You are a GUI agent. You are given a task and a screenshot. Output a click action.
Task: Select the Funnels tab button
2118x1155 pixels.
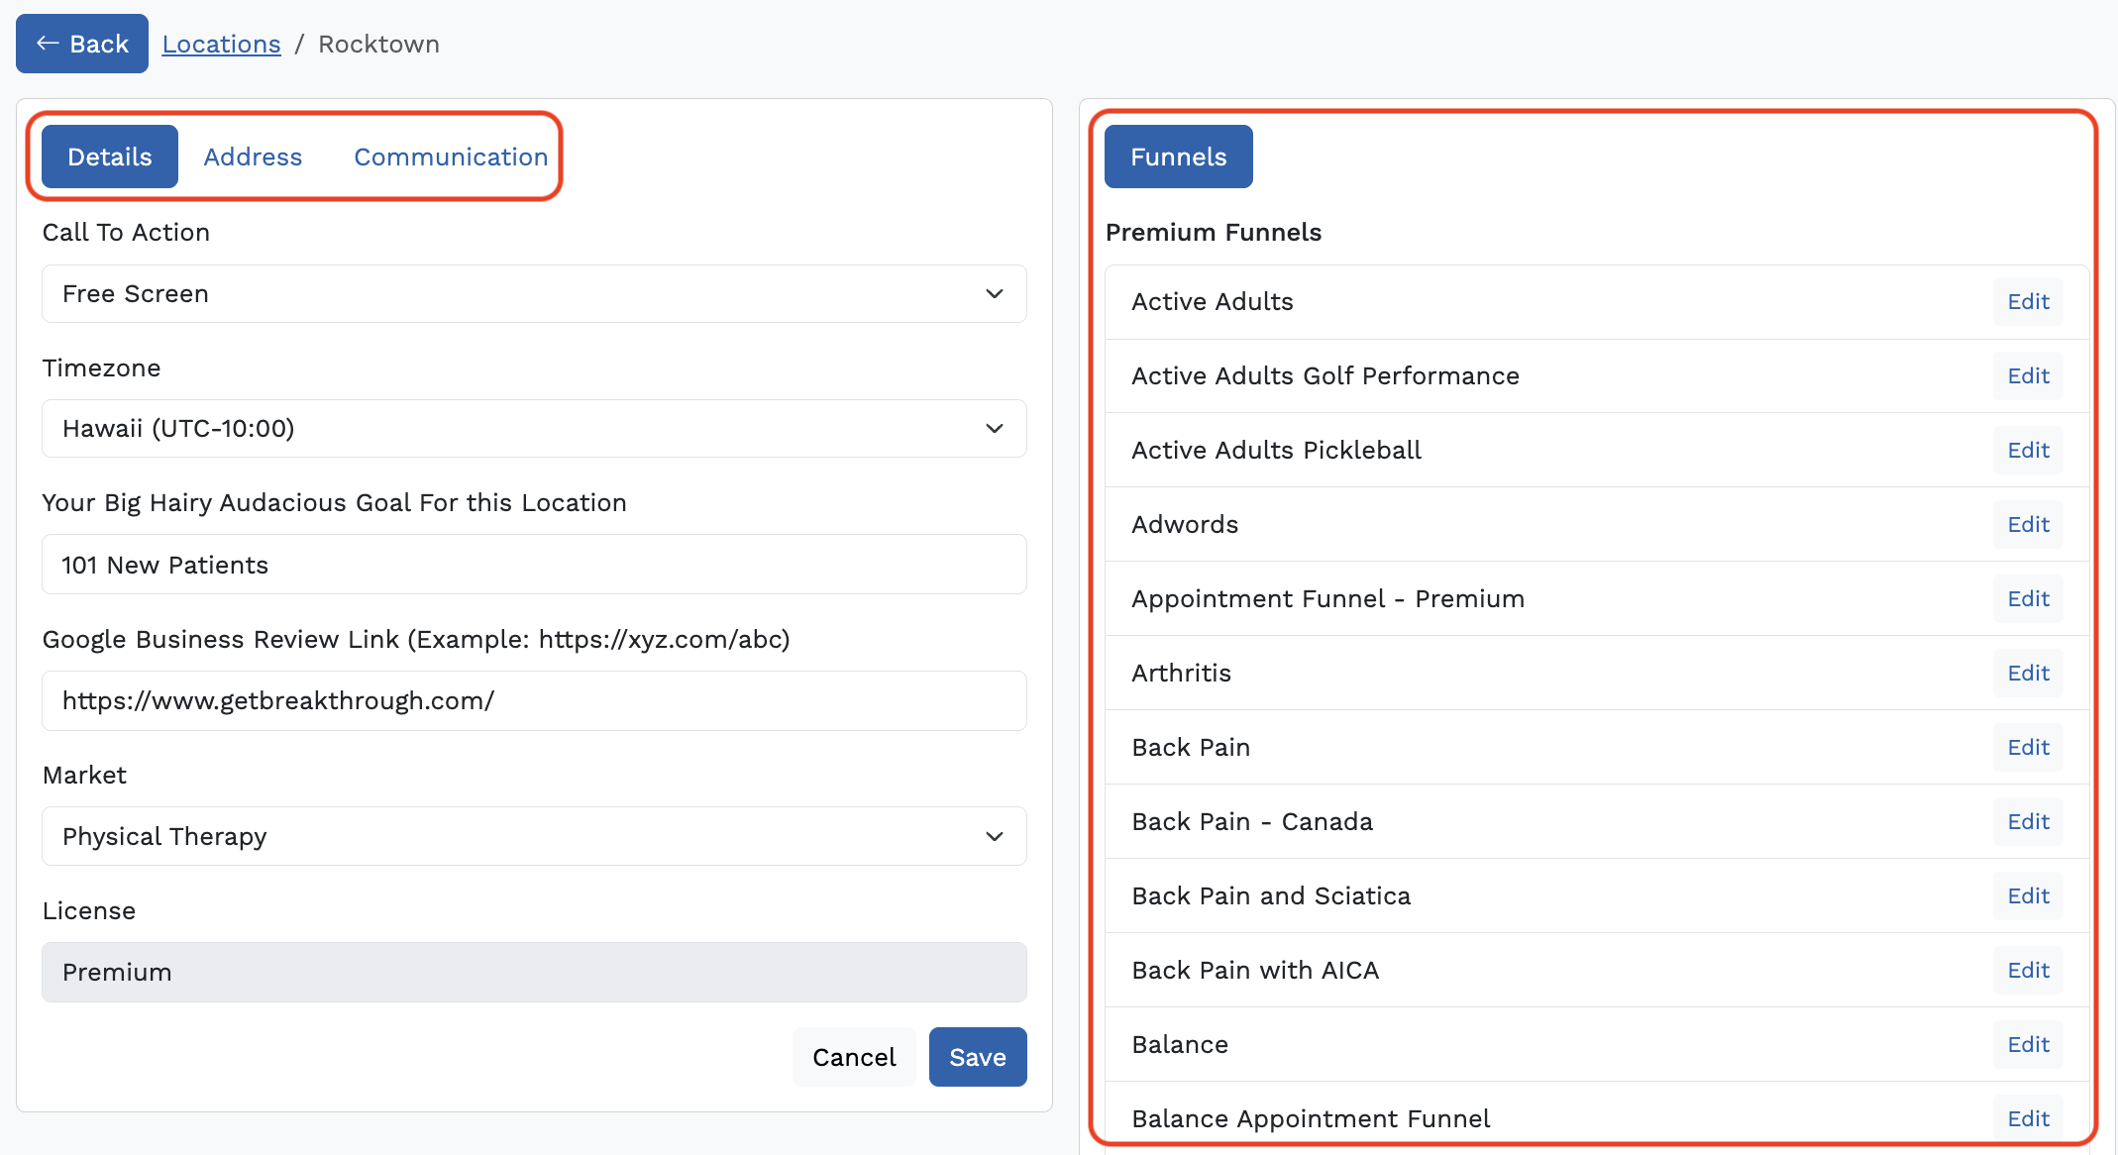point(1178,157)
